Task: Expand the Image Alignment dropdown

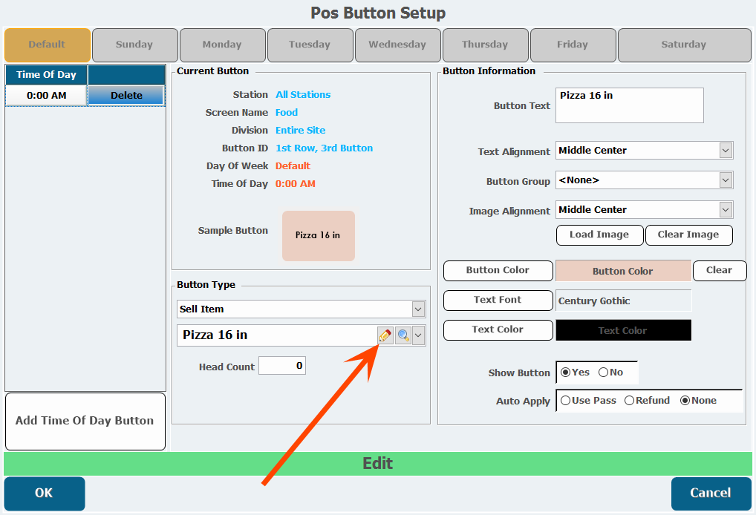Action: pyautogui.click(x=726, y=210)
